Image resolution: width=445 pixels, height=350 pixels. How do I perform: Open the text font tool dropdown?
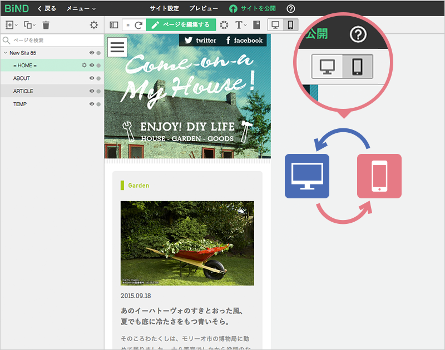(x=240, y=25)
